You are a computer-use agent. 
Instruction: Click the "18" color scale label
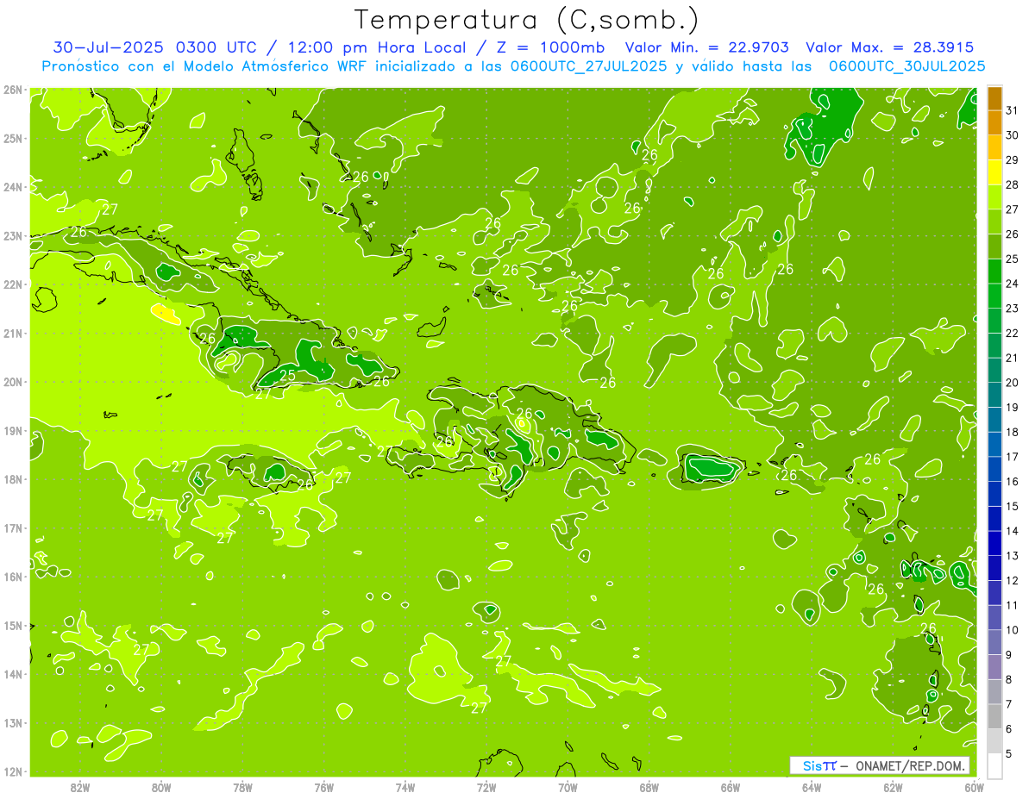click(x=1013, y=432)
